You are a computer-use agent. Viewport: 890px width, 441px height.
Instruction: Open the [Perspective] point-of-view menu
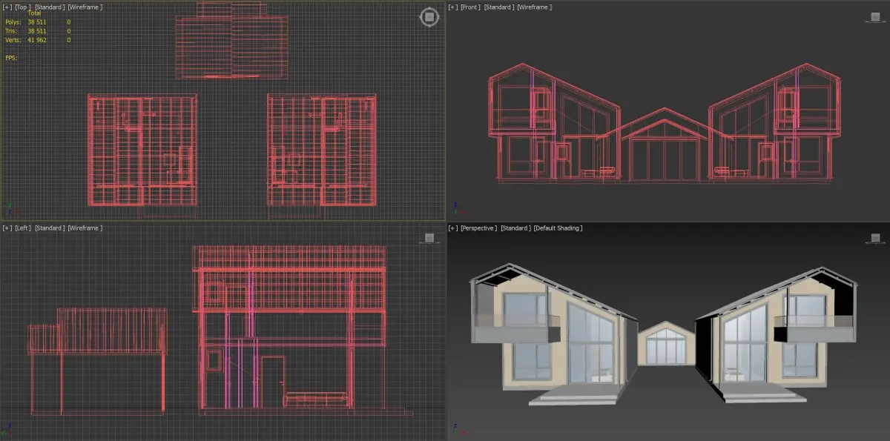coord(479,228)
